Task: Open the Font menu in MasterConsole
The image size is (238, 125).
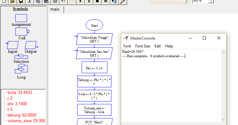Action: [127, 46]
